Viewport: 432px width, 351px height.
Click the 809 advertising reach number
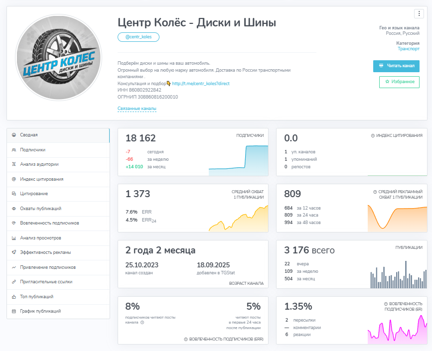click(x=292, y=194)
